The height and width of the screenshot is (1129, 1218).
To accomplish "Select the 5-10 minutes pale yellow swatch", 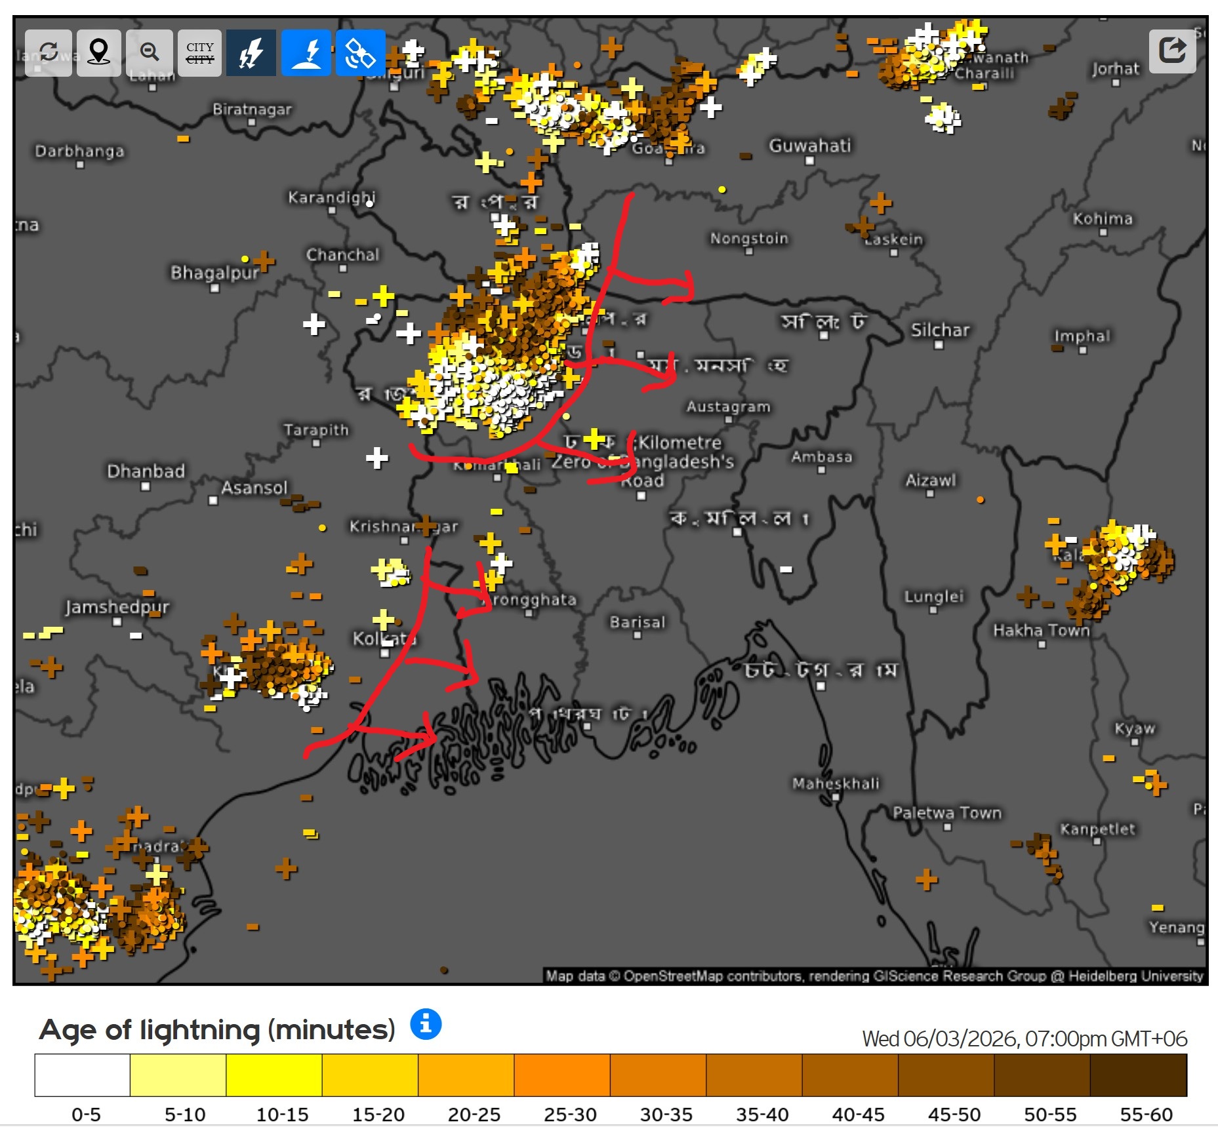I will click(x=178, y=1075).
